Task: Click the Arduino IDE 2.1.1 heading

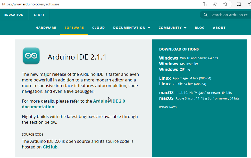Action: (x=77, y=57)
